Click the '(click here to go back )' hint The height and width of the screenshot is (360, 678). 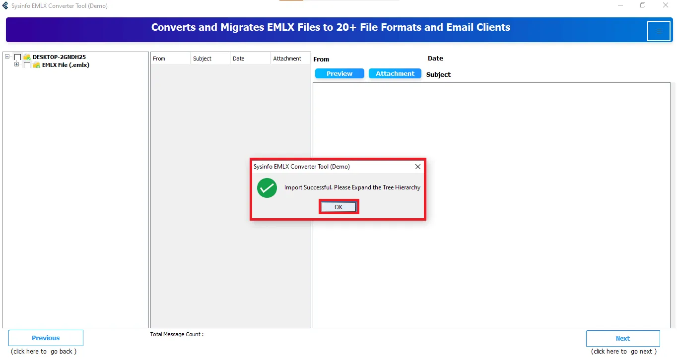(44, 352)
